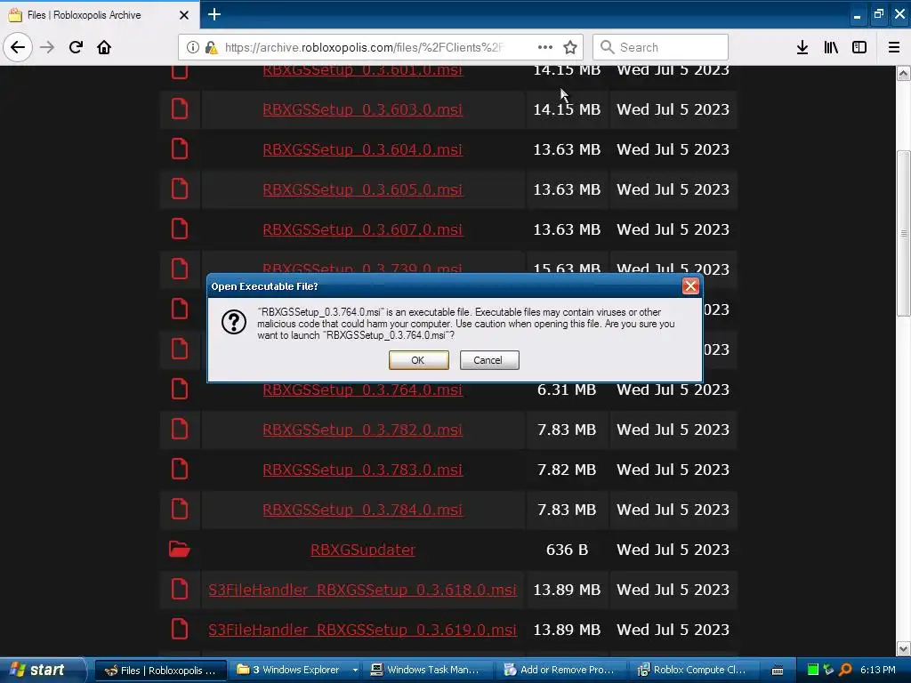Click the file icon beside RBXGSSetup_0.3.605.0.msi
The width and height of the screenshot is (911, 683).
click(x=180, y=189)
